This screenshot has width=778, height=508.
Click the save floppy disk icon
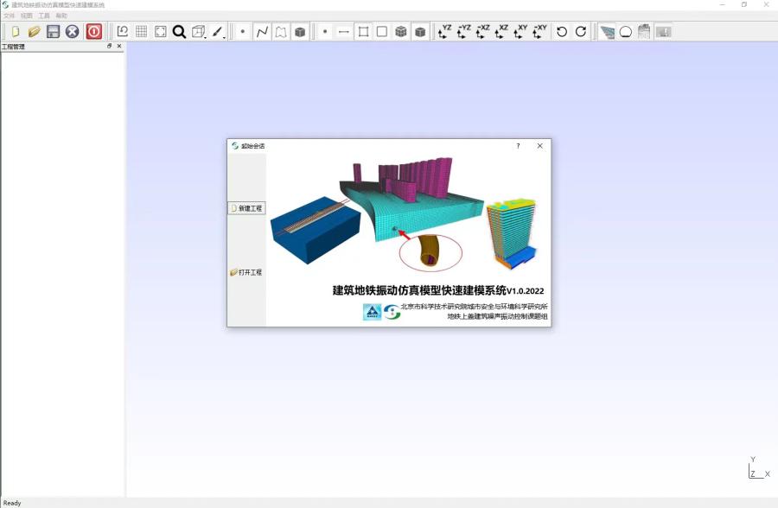coord(54,32)
